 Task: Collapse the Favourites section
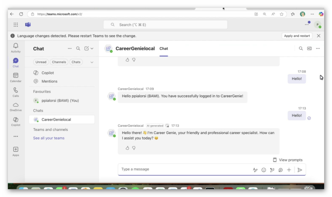(42, 91)
